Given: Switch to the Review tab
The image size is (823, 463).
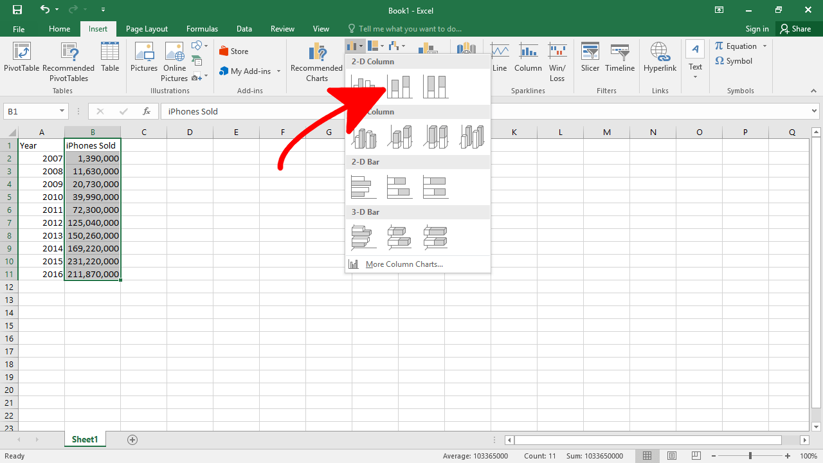Looking at the screenshot, I should [x=282, y=29].
